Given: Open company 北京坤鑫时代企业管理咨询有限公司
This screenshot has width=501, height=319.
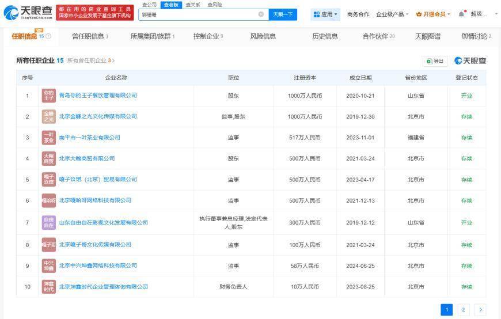Looking at the screenshot, I should [104, 287].
